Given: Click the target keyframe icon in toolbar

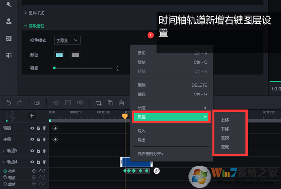Looking at the screenshot, I should tap(56, 103).
